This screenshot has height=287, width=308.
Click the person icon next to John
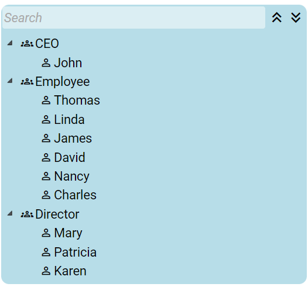pos(46,63)
